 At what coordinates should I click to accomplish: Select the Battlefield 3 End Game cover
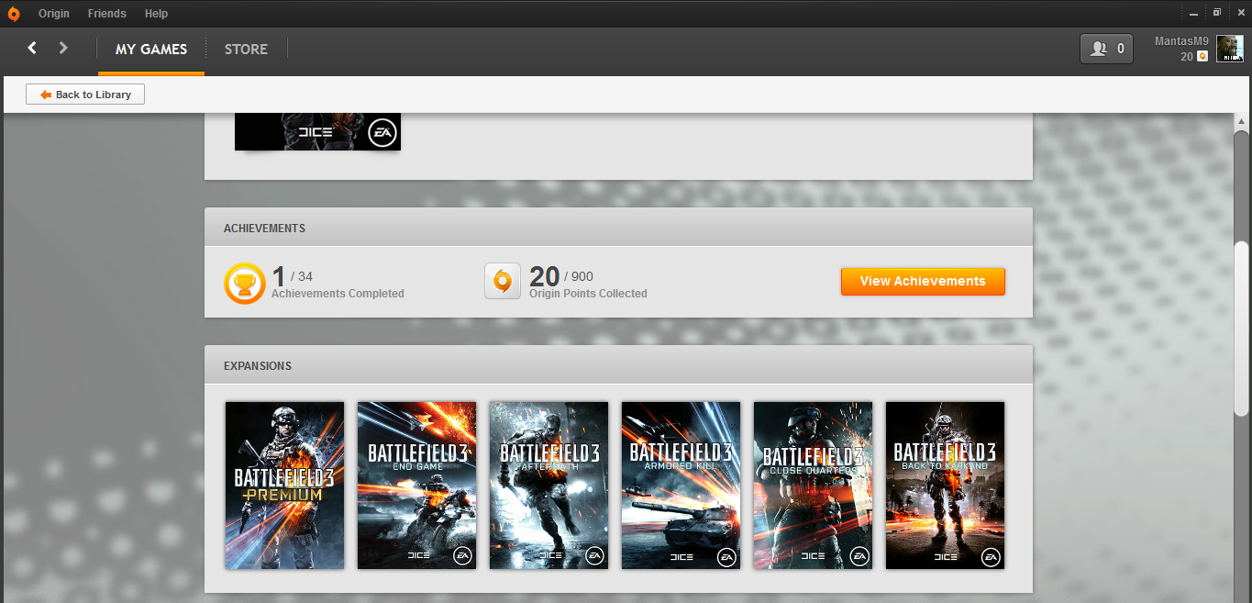click(417, 486)
